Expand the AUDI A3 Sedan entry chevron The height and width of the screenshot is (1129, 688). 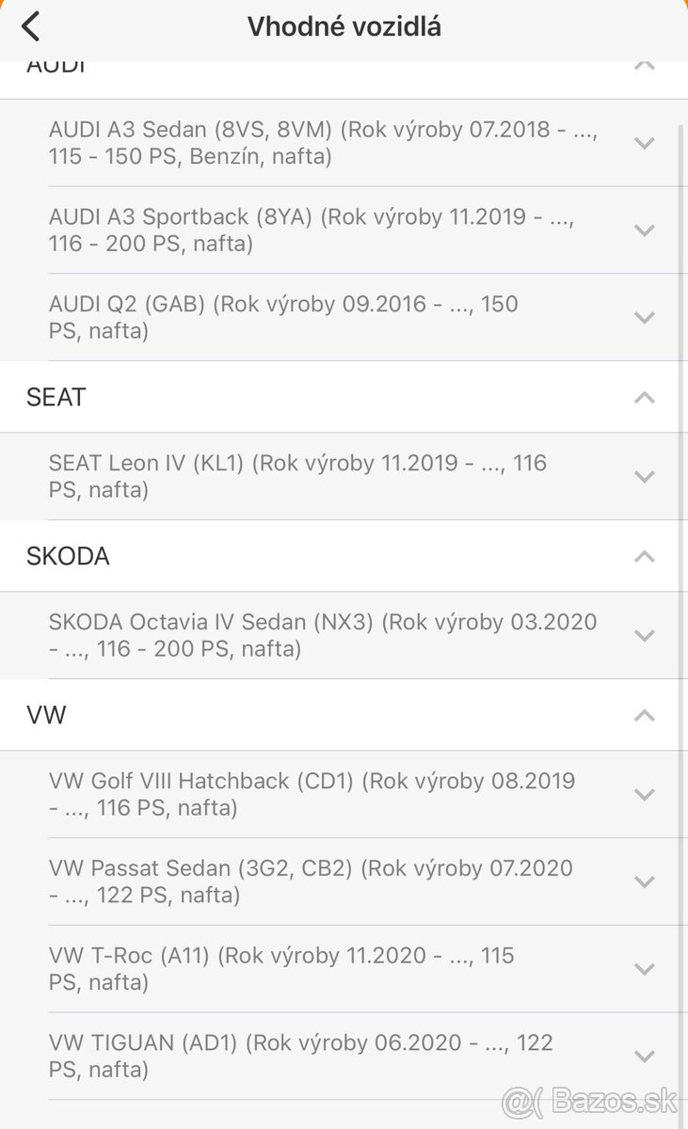[x=645, y=143]
